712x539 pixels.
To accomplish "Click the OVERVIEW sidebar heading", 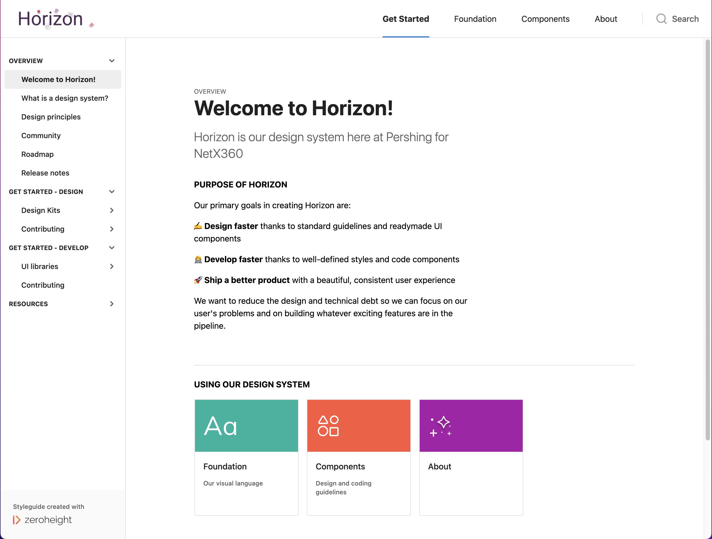I will pyautogui.click(x=26, y=61).
